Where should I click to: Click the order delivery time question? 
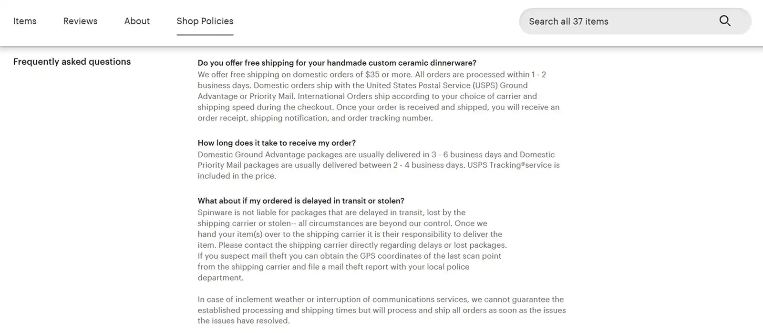[x=277, y=142]
